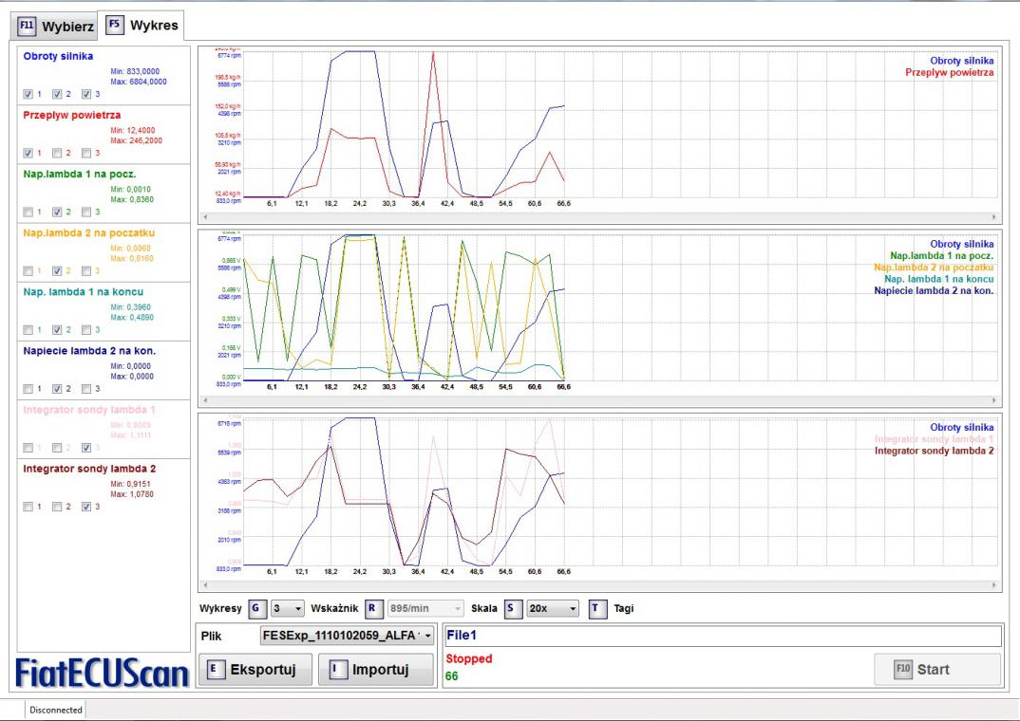The image size is (1020, 721).
Task: Click the first graph's horizontal scrollbar
Action: (596, 217)
